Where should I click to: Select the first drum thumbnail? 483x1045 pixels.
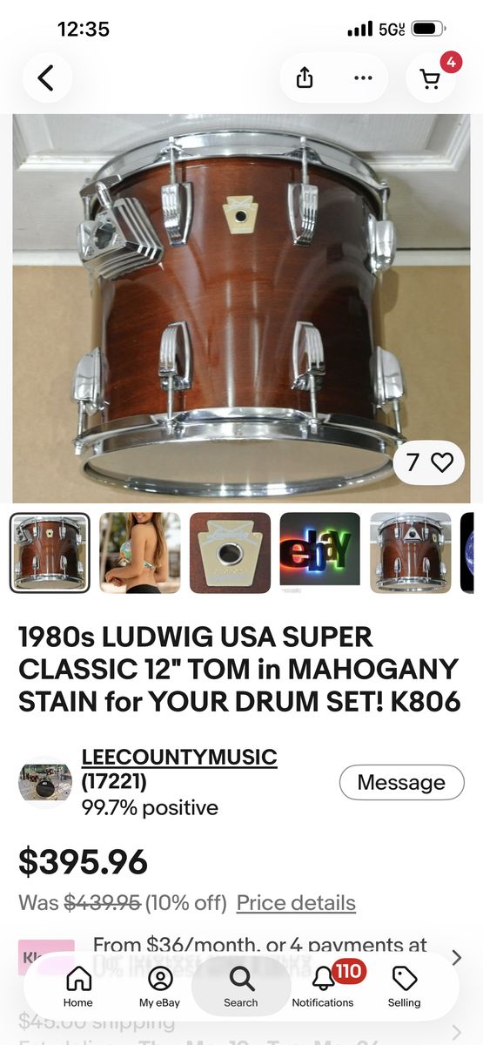pos(50,553)
